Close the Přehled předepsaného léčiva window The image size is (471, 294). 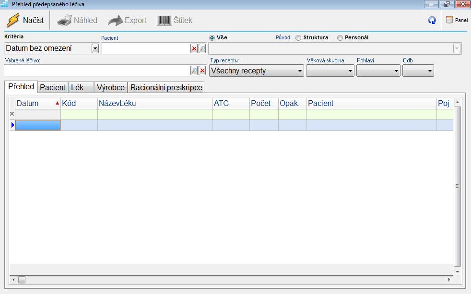463,4
